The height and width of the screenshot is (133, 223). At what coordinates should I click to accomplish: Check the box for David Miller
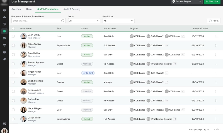pos(13,55)
